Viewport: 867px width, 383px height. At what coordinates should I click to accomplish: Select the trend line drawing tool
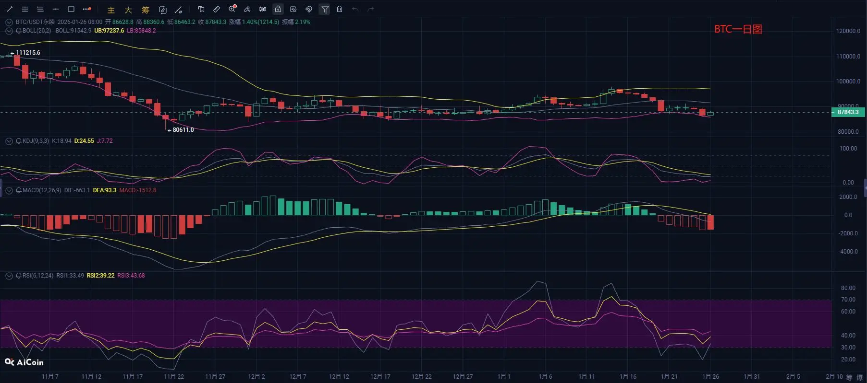[x=10, y=9]
